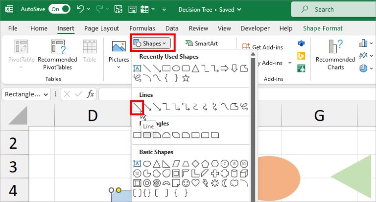The height and width of the screenshot is (202, 376).
Task: Switch to the Shape Format tab
Action: tap(323, 28)
